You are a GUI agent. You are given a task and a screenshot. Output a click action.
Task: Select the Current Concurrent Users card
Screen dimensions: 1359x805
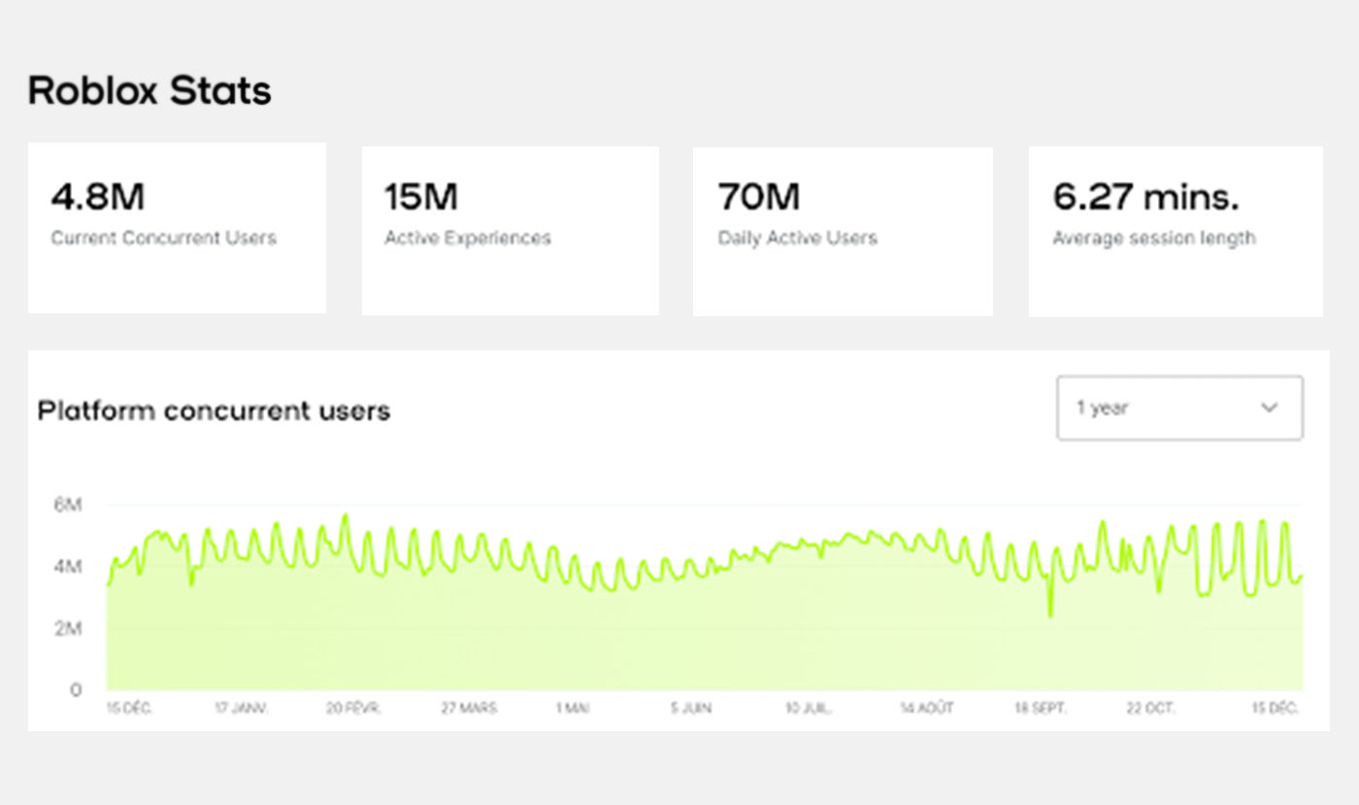[177, 229]
